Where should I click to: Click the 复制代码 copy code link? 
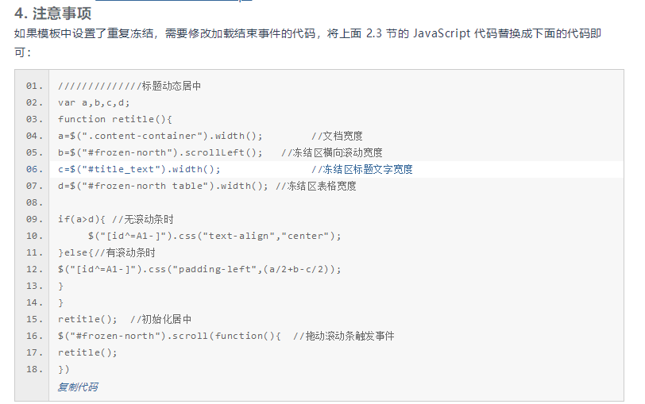pyautogui.click(x=78, y=387)
